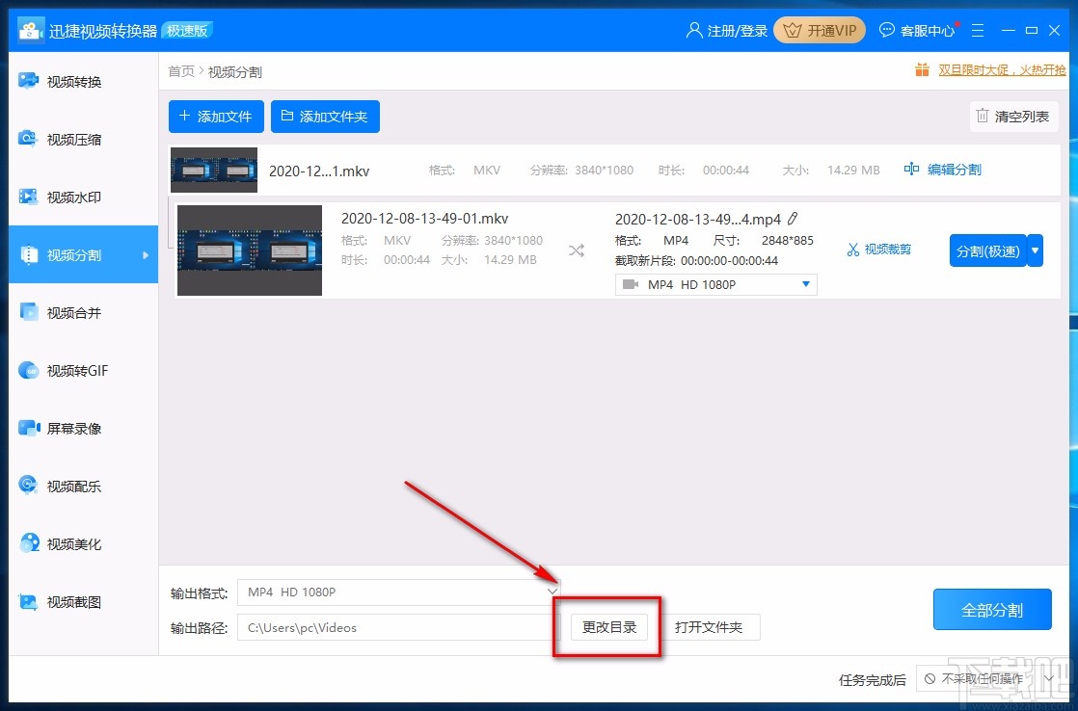Click the 首页 breadcrumb link
The image size is (1078, 711).
pos(180,70)
